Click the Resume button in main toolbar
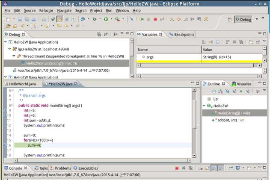Image resolution: width=270 pixels, height=180 pixels. [142, 19]
